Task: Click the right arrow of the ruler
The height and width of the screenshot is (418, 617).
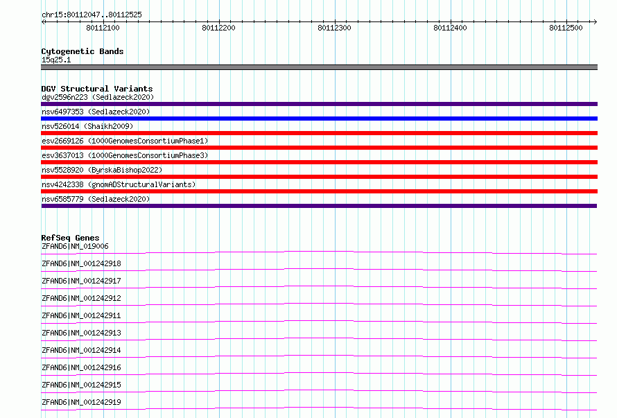Action: [x=595, y=21]
